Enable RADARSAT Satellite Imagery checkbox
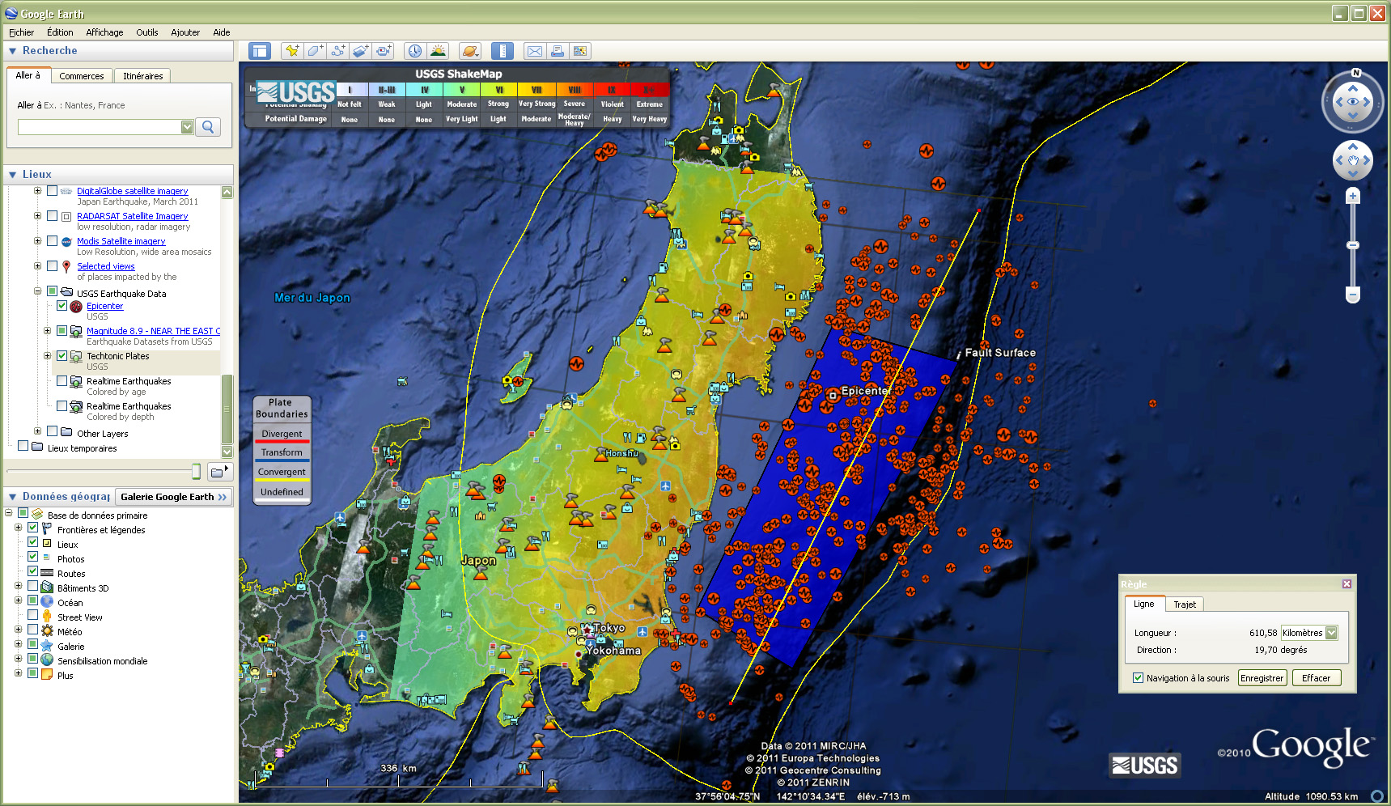This screenshot has width=1391, height=806. (x=52, y=216)
